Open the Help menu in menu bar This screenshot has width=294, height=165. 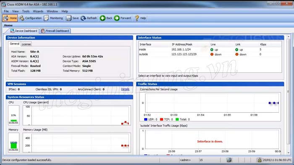pos(65,11)
